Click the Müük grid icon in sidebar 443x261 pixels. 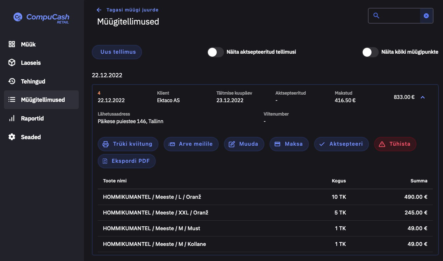tap(12, 44)
